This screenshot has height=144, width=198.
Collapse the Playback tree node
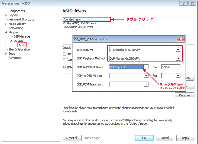pyautogui.click(x=6, y=32)
